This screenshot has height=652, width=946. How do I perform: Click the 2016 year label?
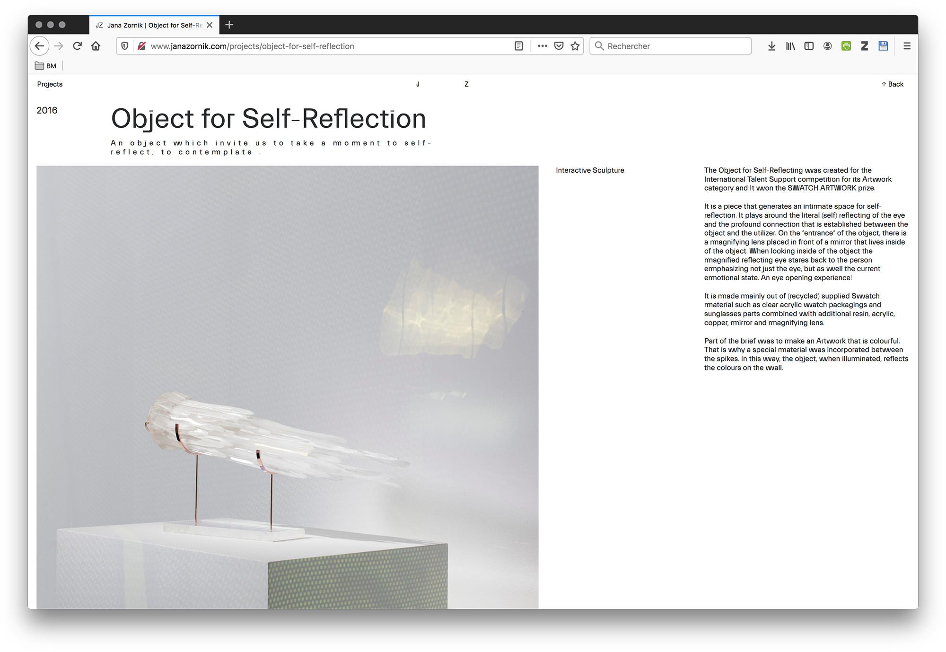[47, 110]
